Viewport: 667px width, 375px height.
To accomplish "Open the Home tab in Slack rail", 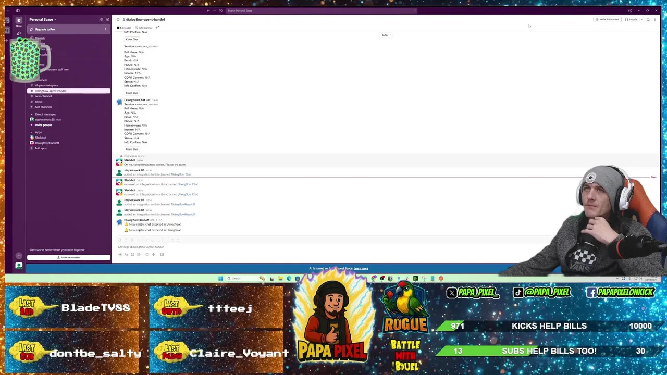I will pos(19,21).
